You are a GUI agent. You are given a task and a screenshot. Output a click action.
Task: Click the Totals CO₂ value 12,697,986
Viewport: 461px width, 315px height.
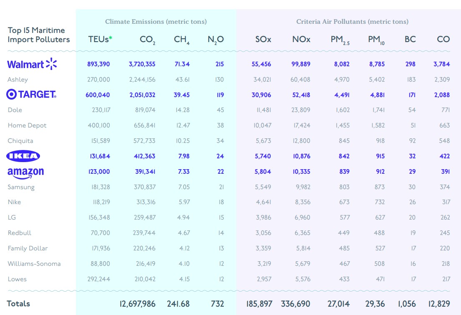137,303
